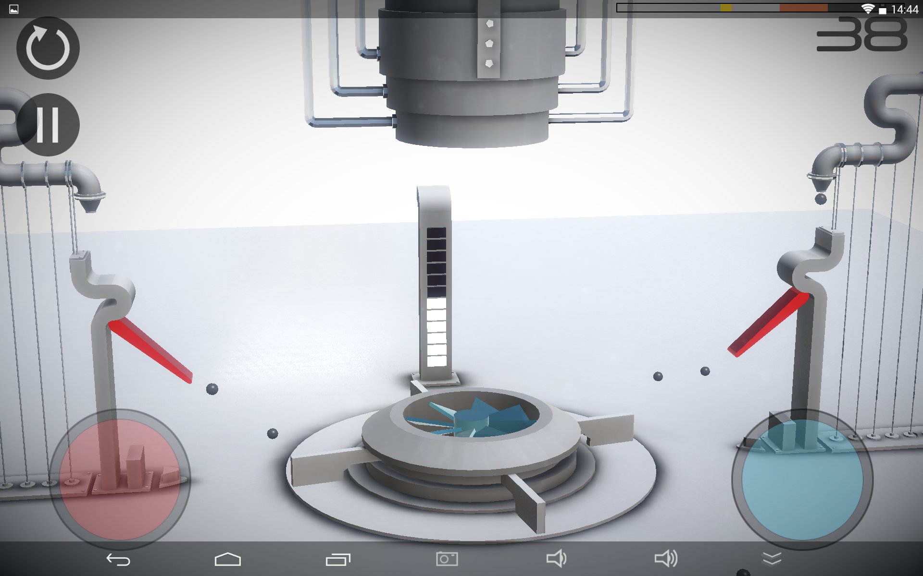
Task: Raise volume with the louder speaker icon
Action: click(x=666, y=558)
